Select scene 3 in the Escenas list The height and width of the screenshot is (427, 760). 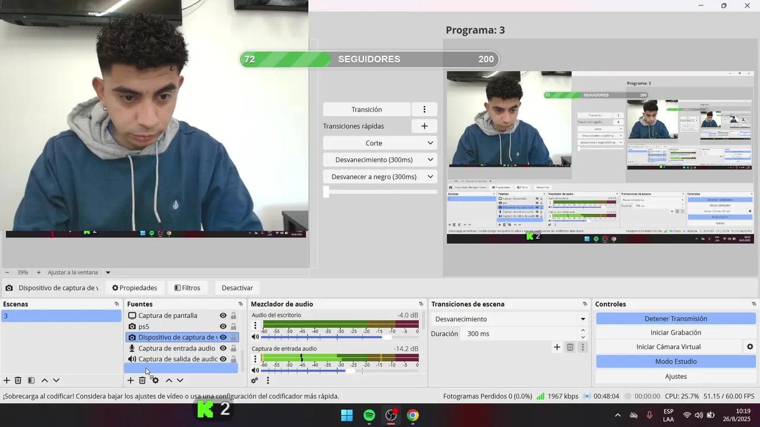[61, 316]
